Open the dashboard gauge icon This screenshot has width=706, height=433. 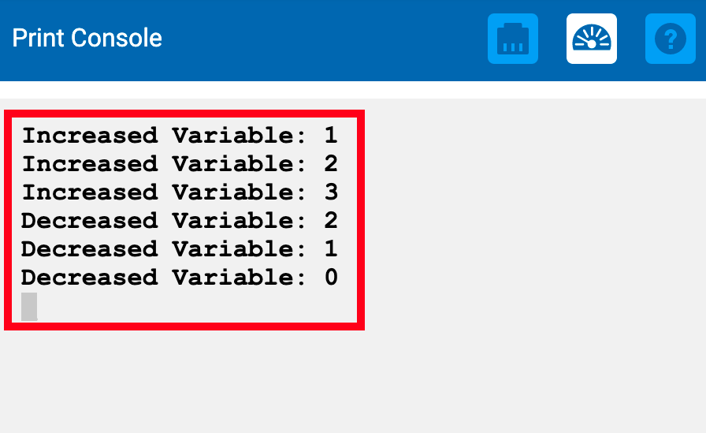pos(592,39)
